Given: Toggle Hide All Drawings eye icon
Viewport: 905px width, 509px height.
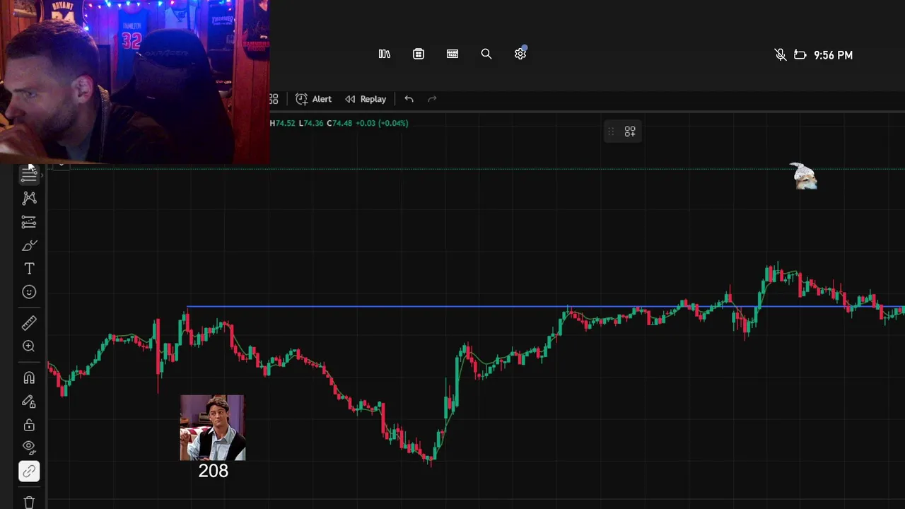Looking at the screenshot, I should [29, 447].
